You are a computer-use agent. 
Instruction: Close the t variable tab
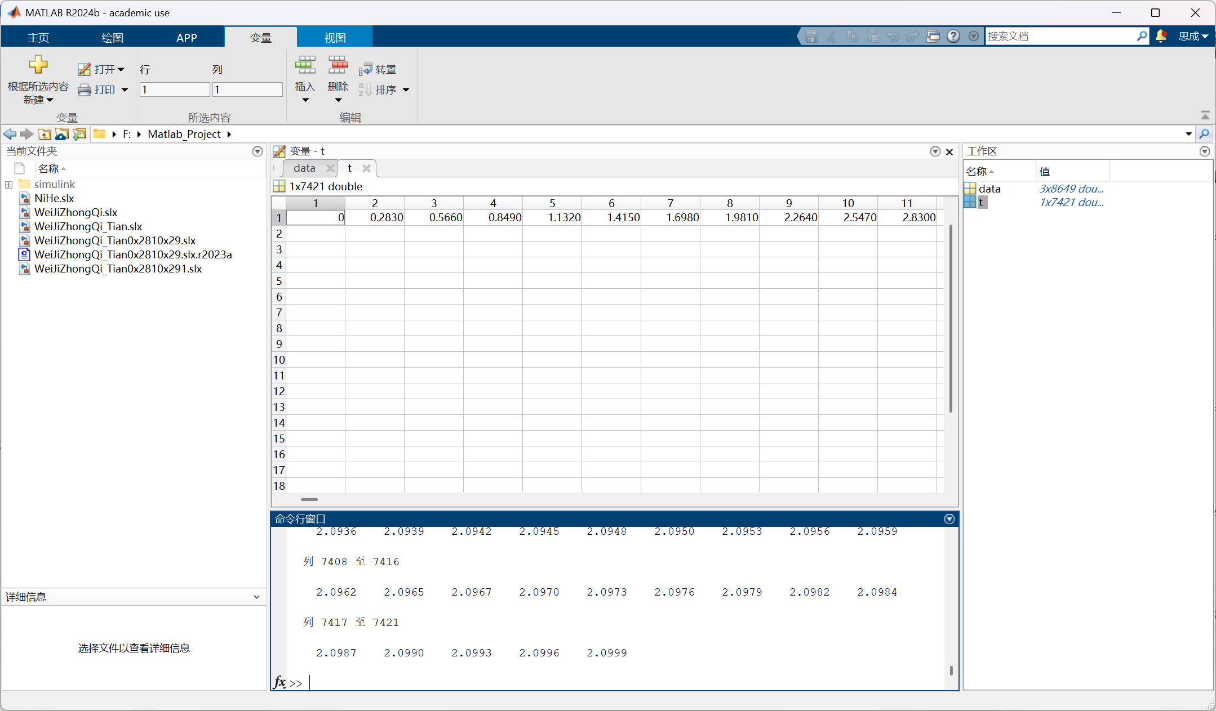click(366, 168)
